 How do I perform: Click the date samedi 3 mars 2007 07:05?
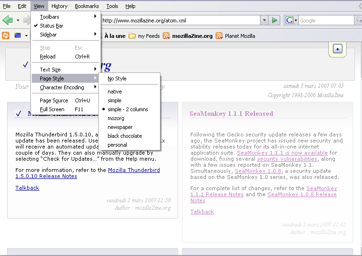click(313, 86)
